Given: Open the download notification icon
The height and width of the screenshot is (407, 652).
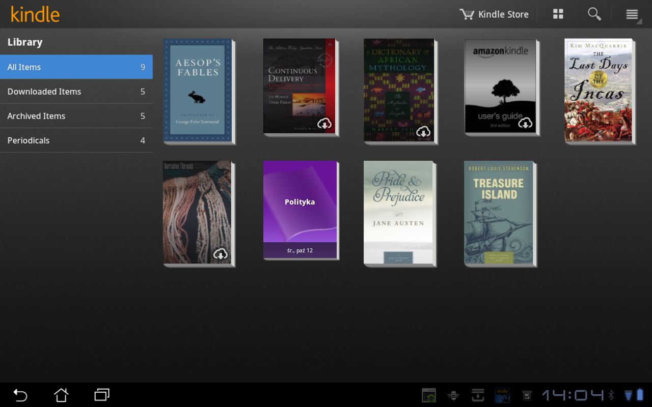Looking at the screenshot, I should point(478,395).
